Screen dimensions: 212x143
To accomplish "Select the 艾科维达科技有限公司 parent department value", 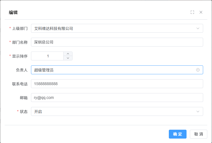I will [53, 28].
